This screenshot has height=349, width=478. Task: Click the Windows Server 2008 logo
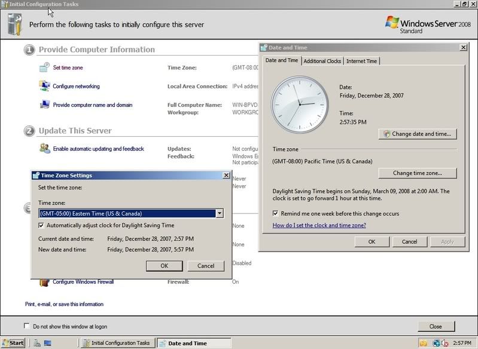[428, 25]
